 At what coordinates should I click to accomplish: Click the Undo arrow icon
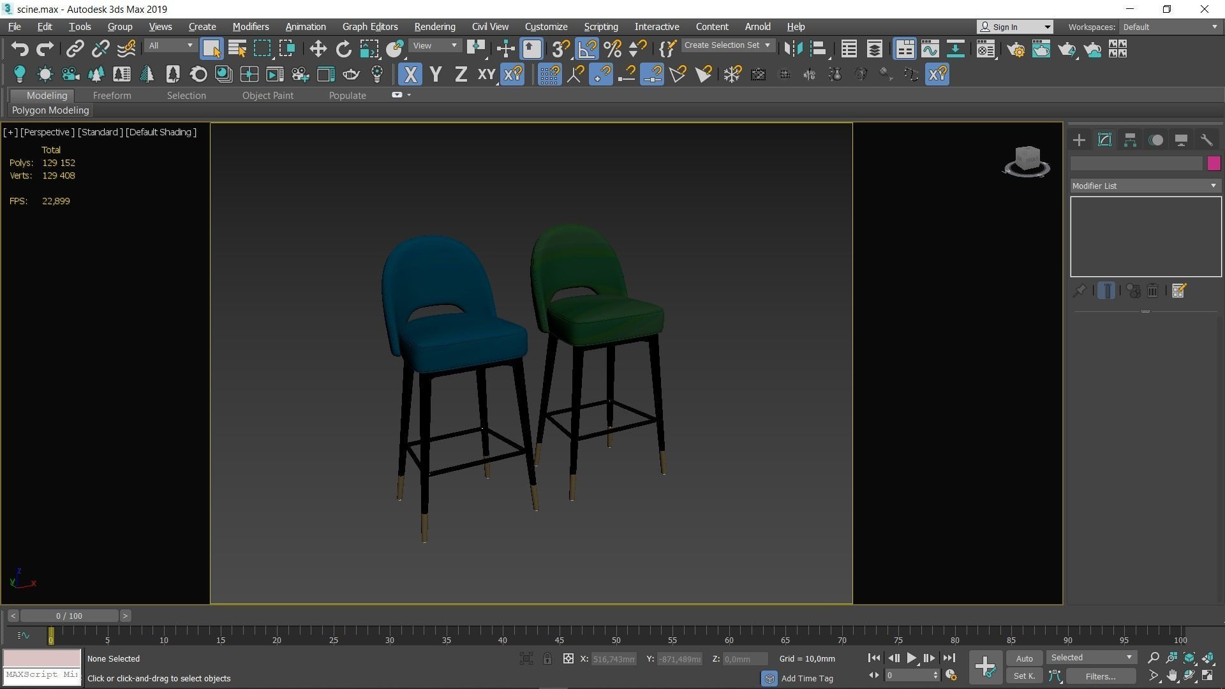click(20, 49)
